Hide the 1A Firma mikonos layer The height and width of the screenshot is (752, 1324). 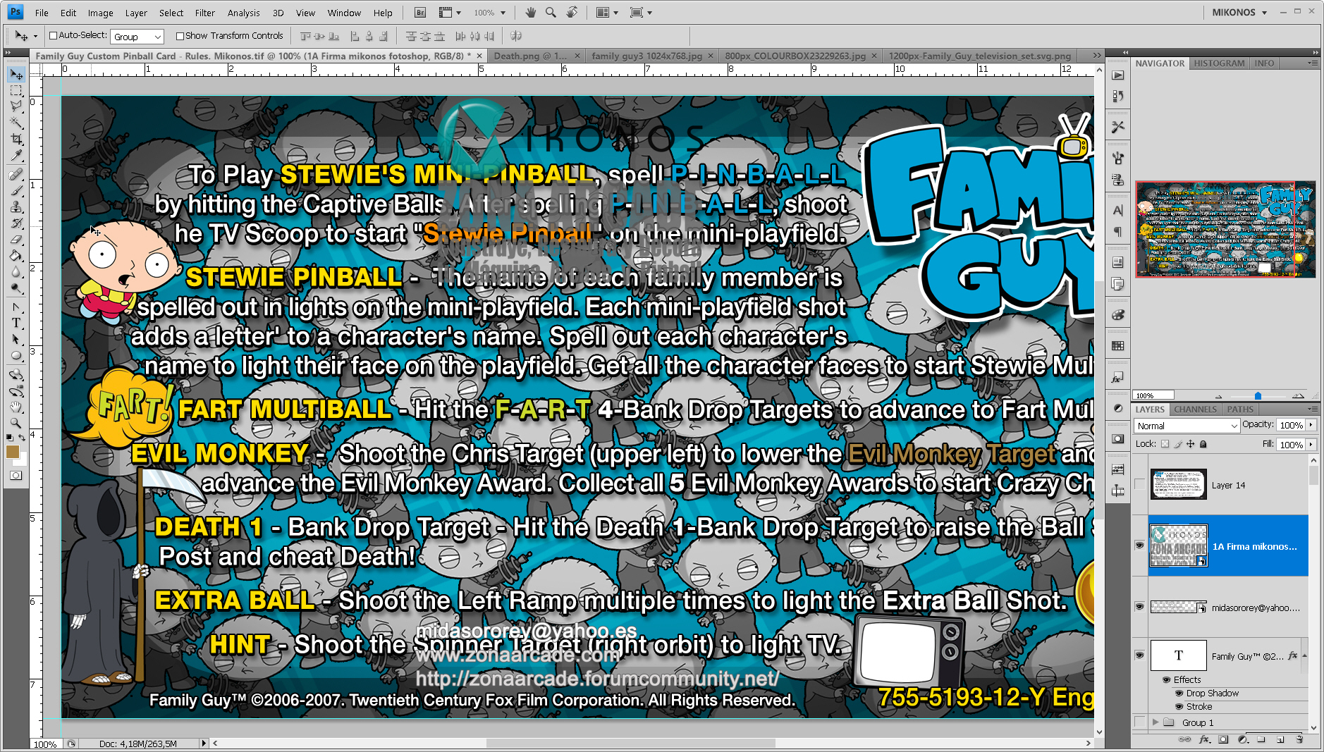(x=1139, y=545)
